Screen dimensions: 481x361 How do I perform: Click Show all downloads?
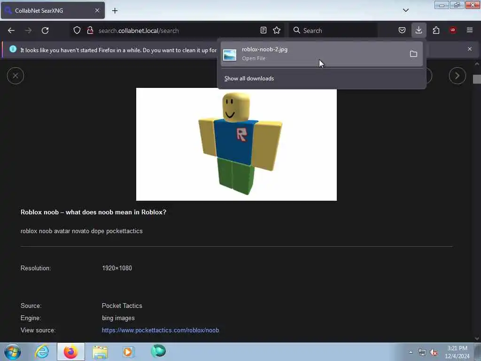(x=249, y=78)
